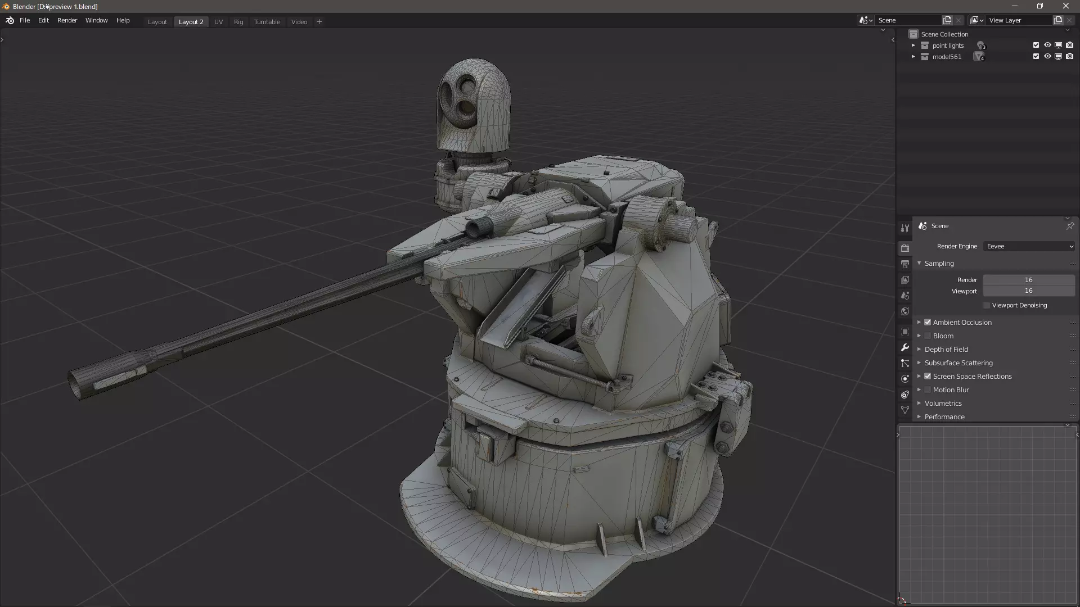Open the view layer browse dropdown
1080x607 pixels.
[x=977, y=20]
